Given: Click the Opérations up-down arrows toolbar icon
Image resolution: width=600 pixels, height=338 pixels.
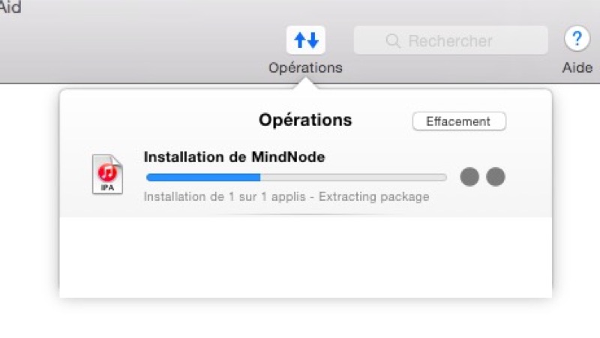Looking at the screenshot, I should coord(305,40).
